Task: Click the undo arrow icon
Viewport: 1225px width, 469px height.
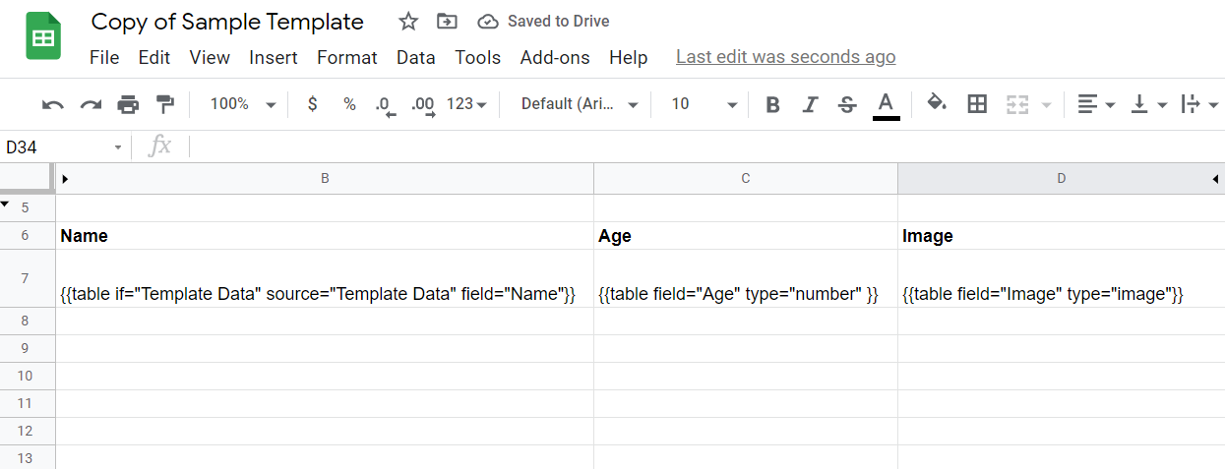Action: (x=53, y=104)
